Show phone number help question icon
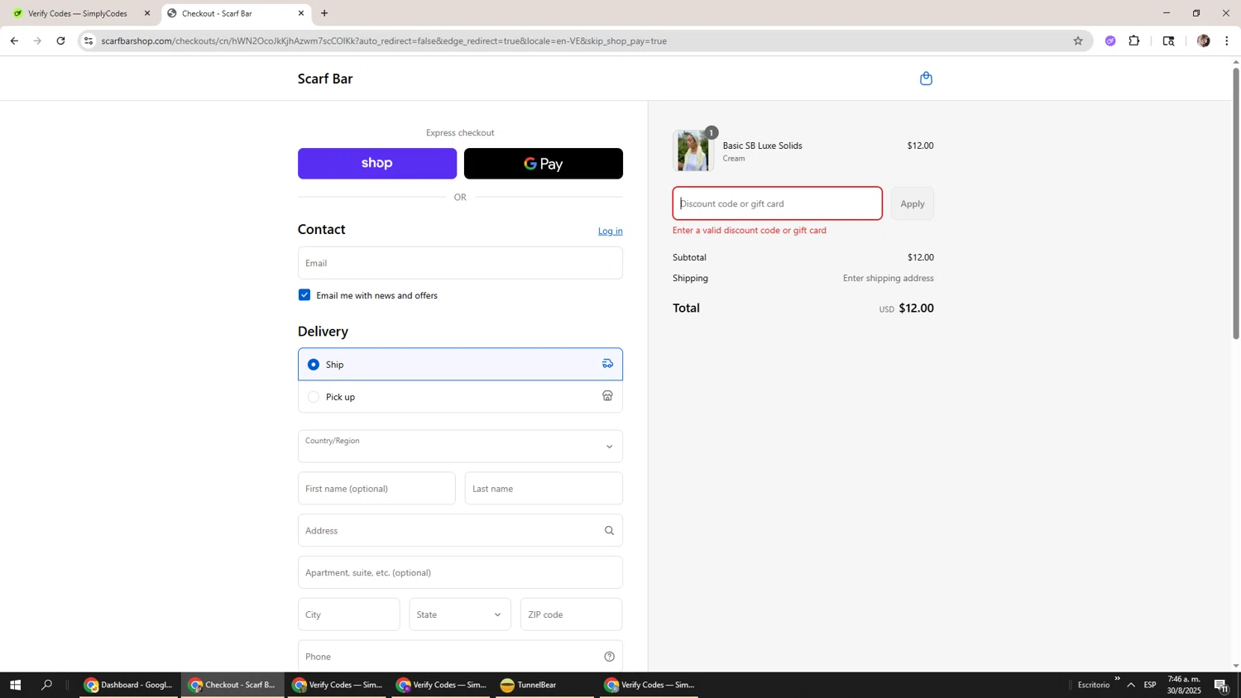This screenshot has width=1241, height=698. [x=609, y=657]
